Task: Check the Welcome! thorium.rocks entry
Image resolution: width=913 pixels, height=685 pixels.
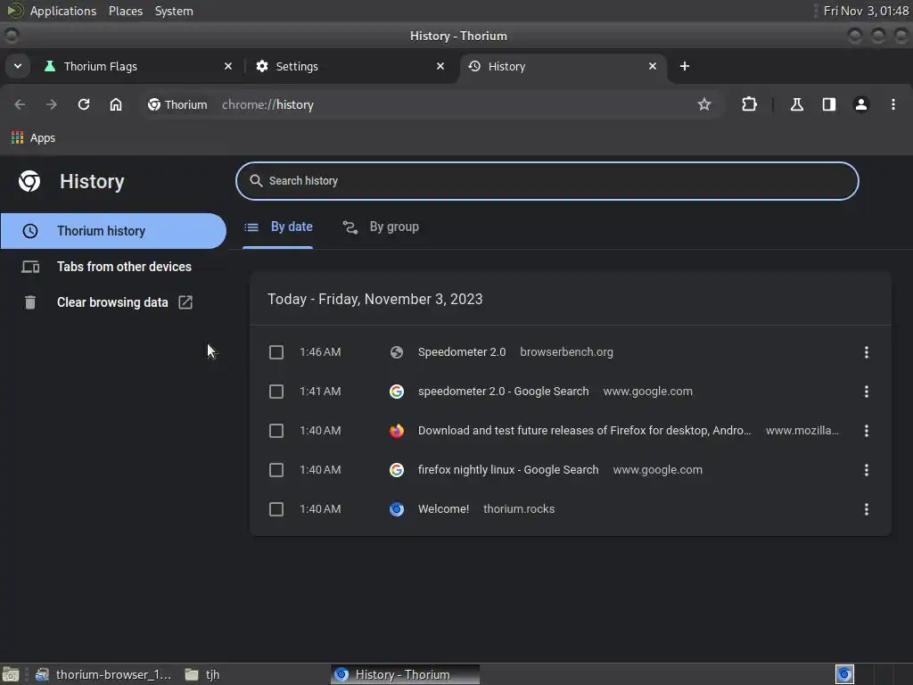Action: [x=276, y=509]
